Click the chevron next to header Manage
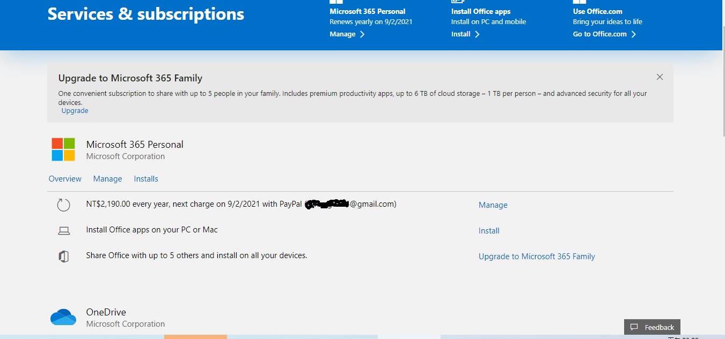Image resolution: width=725 pixels, height=339 pixels. pyautogui.click(x=362, y=34)
